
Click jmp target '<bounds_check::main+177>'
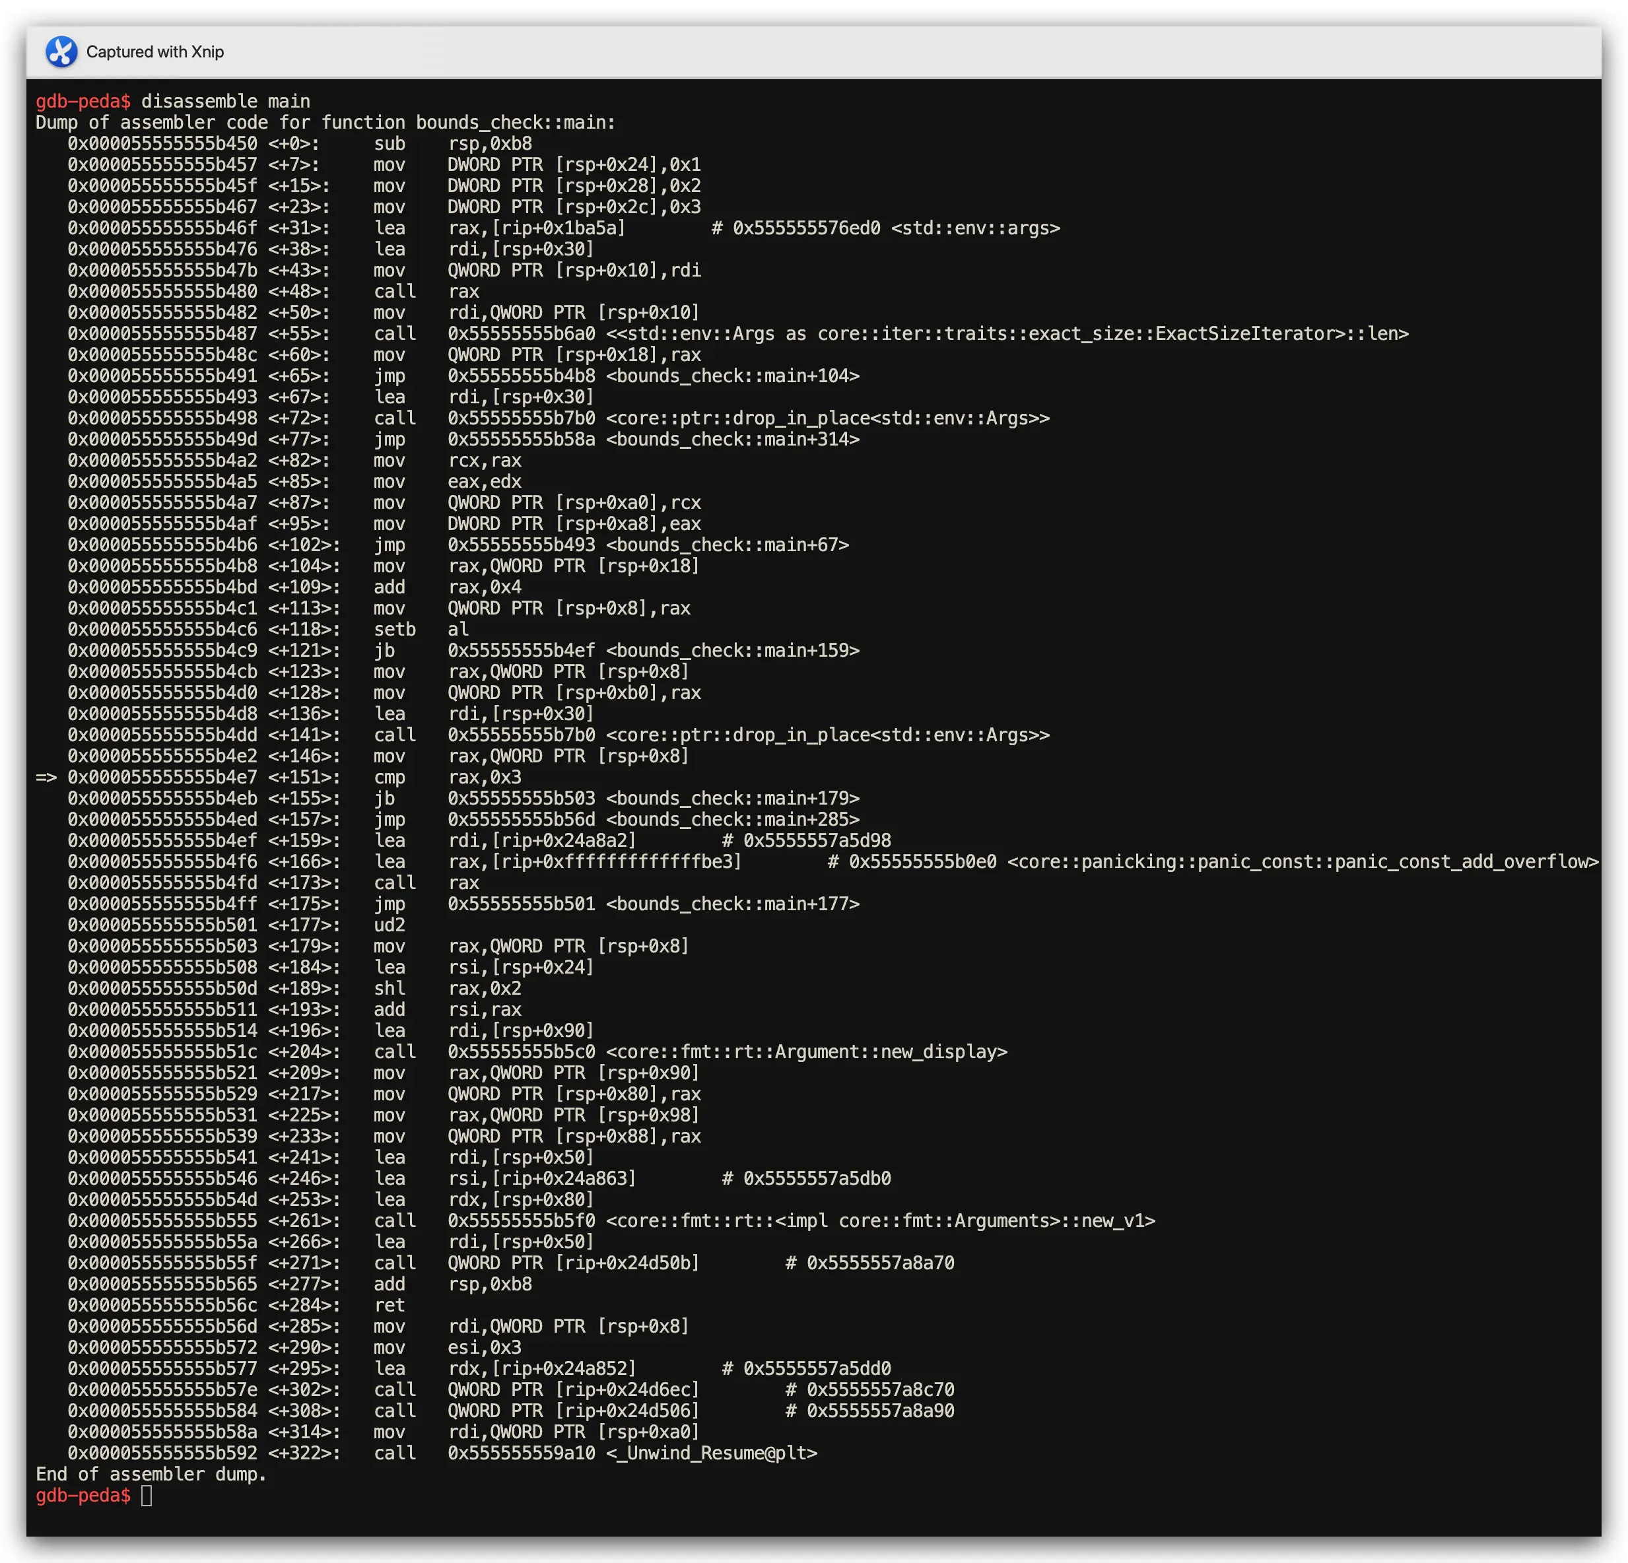coord(733,904)
